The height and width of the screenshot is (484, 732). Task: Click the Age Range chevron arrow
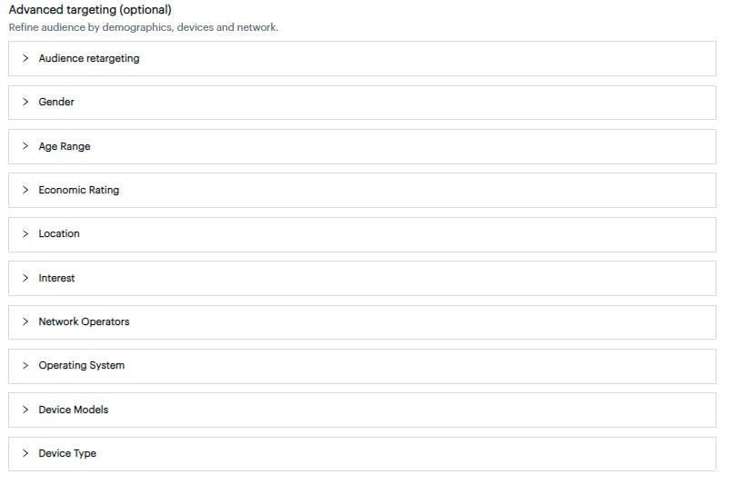(25, 146)
